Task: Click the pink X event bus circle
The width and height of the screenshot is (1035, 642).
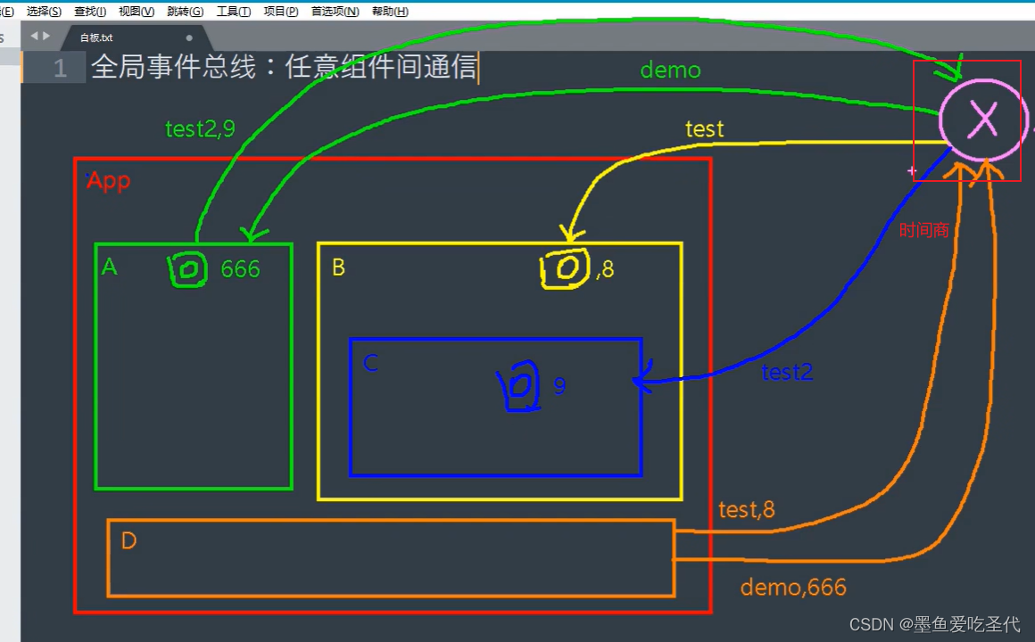Action: click(981, 119)
